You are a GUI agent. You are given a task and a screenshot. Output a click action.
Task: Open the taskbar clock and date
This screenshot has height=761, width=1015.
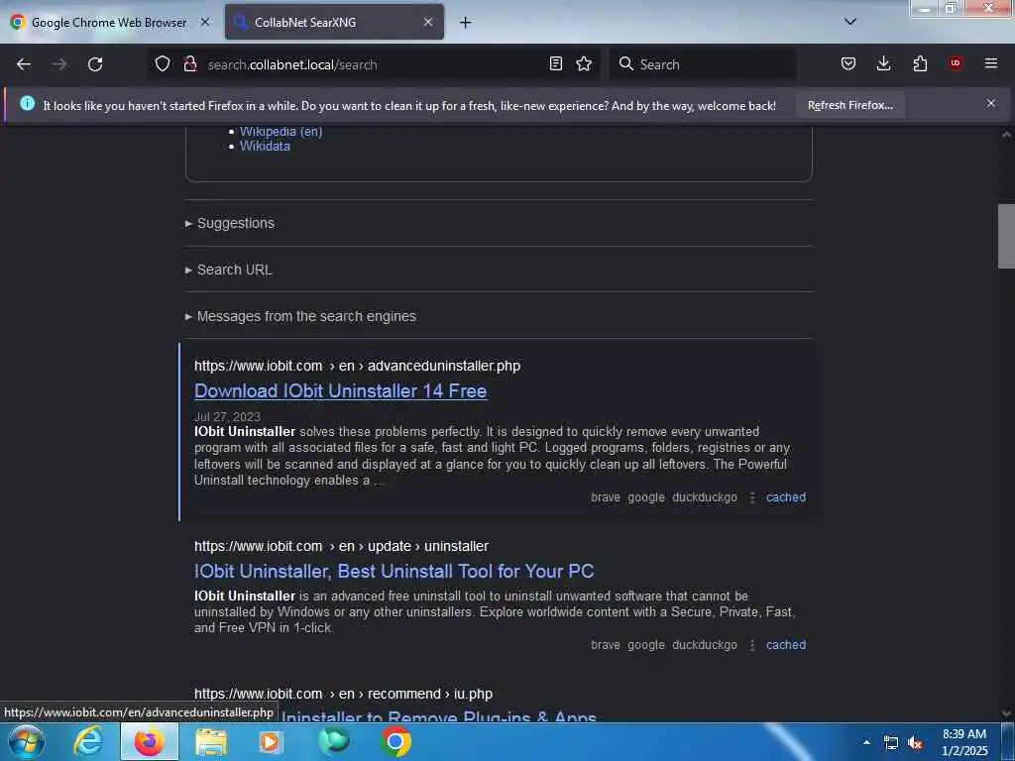pos(964,742)
